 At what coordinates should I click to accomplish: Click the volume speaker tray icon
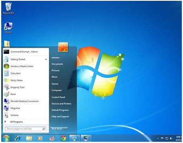171,138
